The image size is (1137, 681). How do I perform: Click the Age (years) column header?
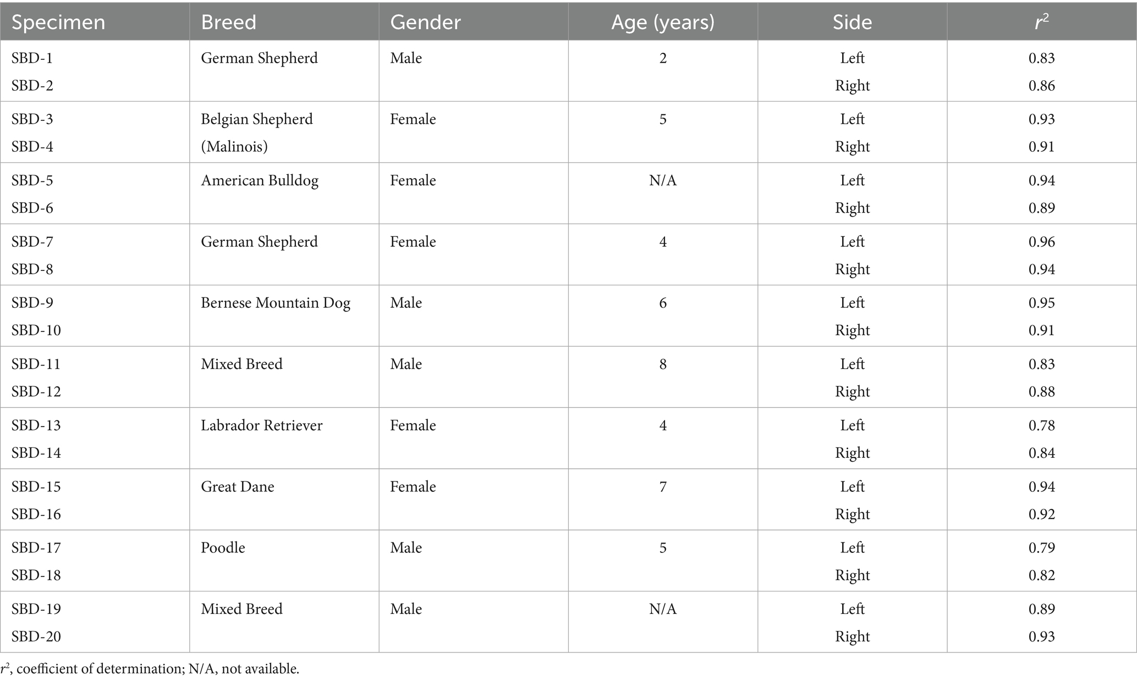[x=663, y=22]
